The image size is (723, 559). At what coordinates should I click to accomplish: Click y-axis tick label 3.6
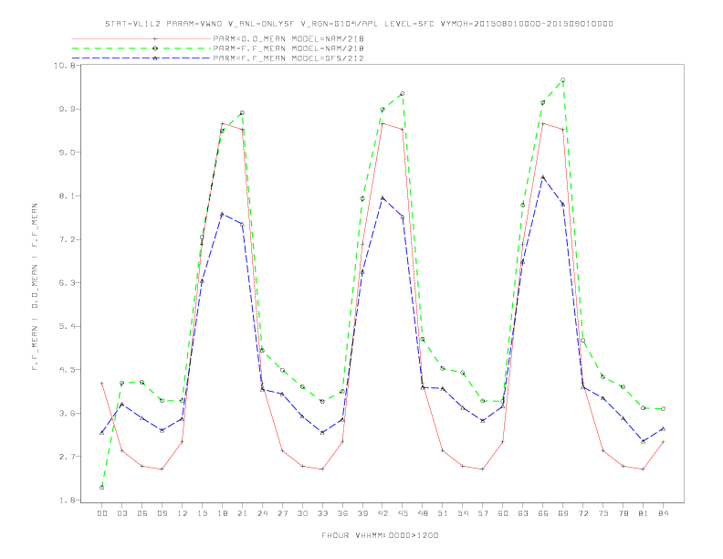[x=67, y=413]
